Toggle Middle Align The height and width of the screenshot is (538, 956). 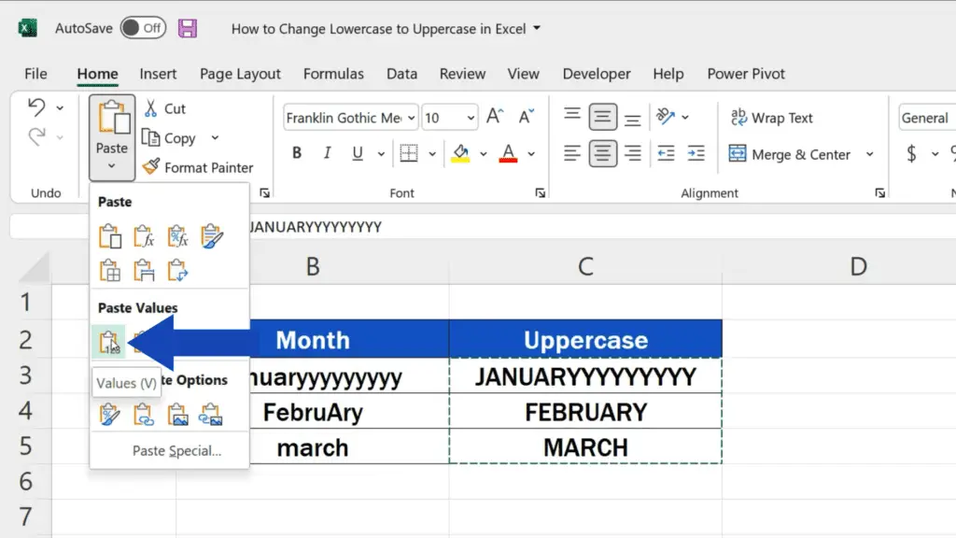pyautogui.click(x=602, y=117)
